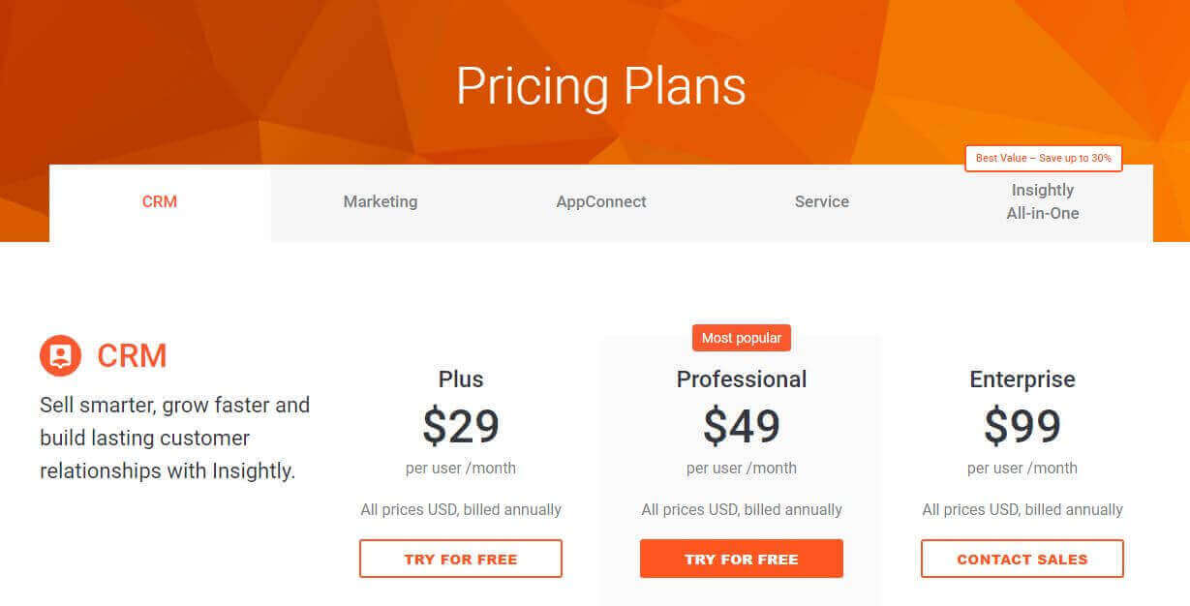Click the $29 Plus price

460,426
